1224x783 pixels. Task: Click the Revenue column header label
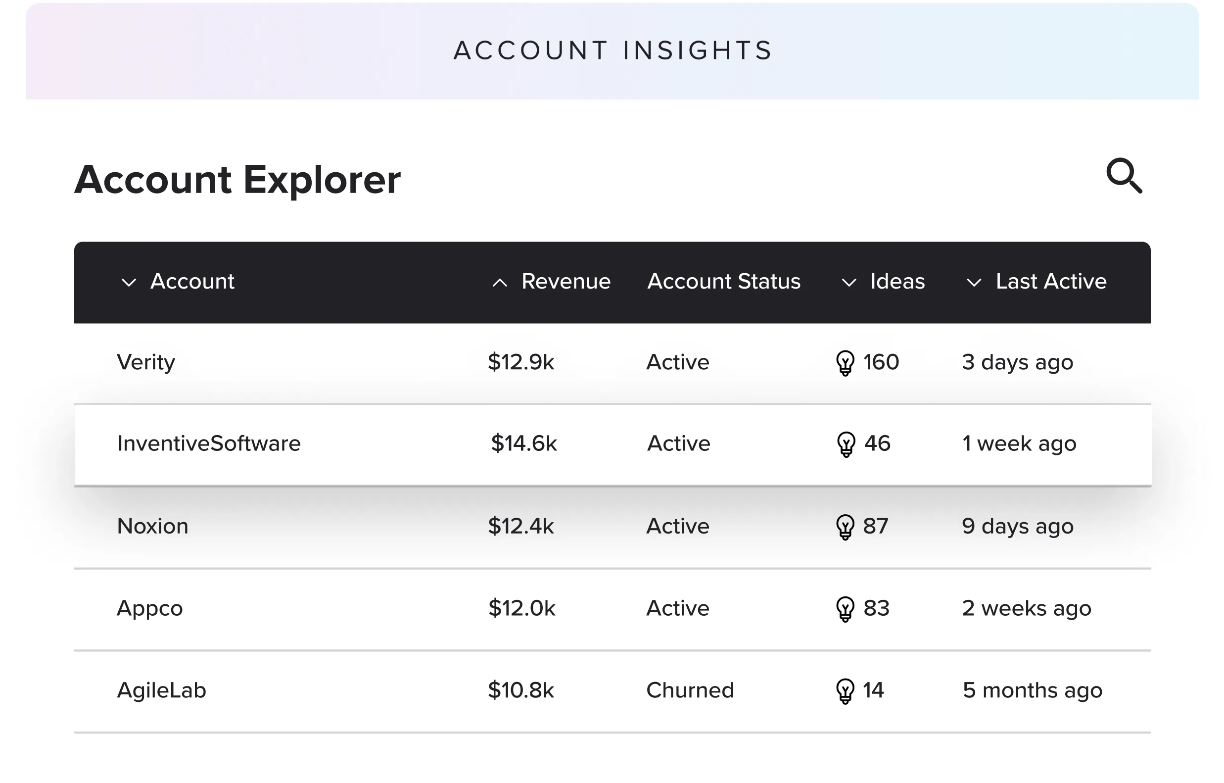click(566, 282)
